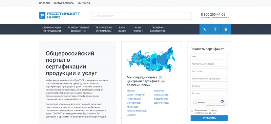This screenshot has width=271, height=124.
Task: Submit the form with Отправить button
Action: tap(209, 118)
